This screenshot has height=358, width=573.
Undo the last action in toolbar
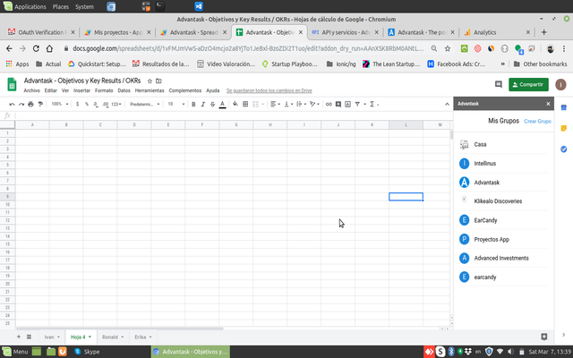click(12, 104)
